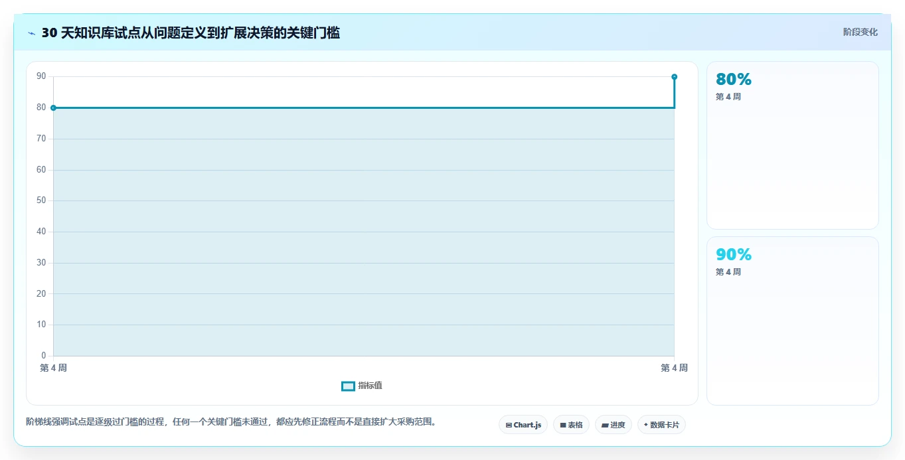Viewport: 905px width, 460px height.
Task: Click the x-axis label 第 4 周 below the y-axis
Action: (x=53, y=368)
